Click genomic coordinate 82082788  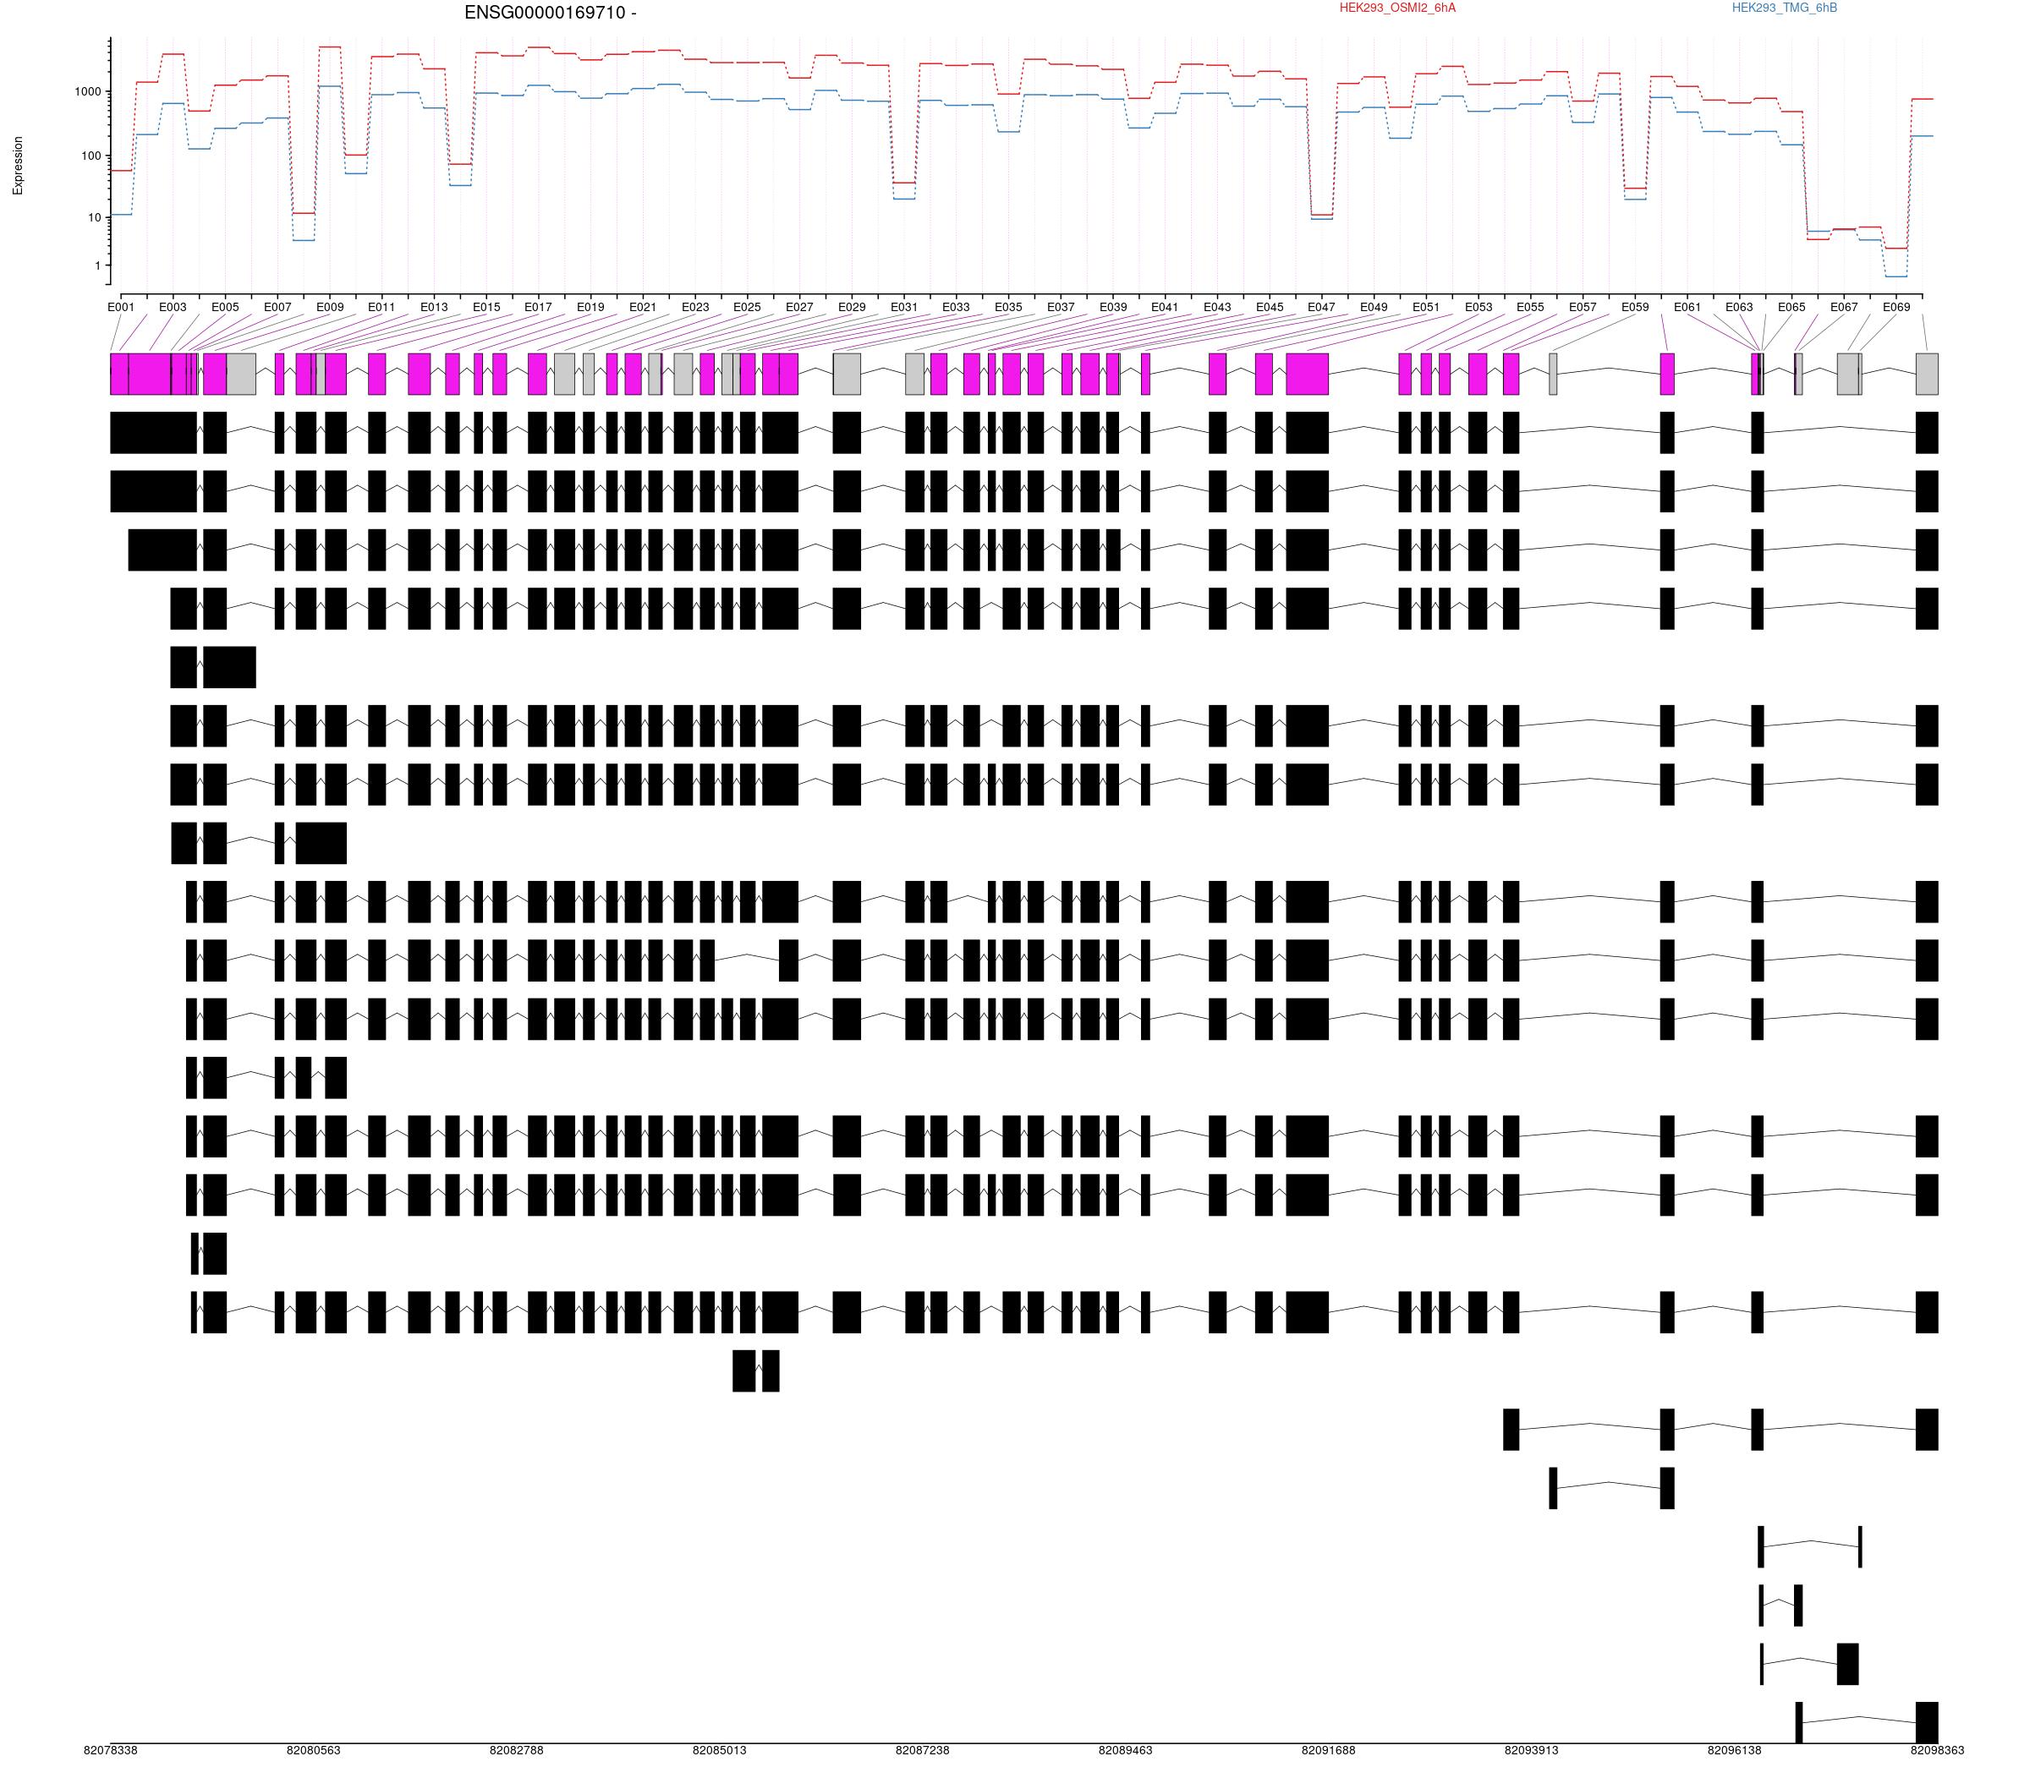pos(517,1751)
